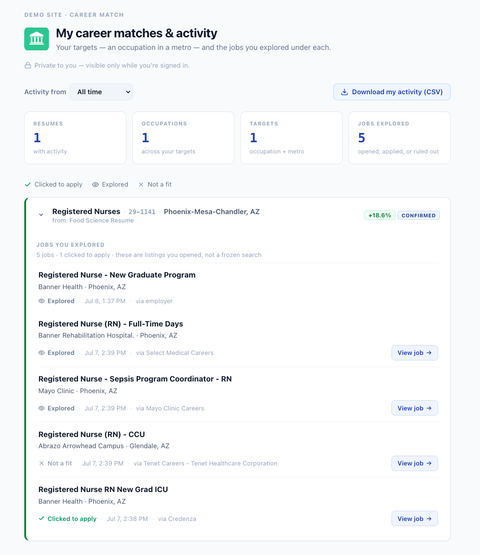This screenshot has width=480, height=555.
Task: Click "Banner Rehabilitation Hospital. · Phoenix, AZ" text
Action: 108,335
